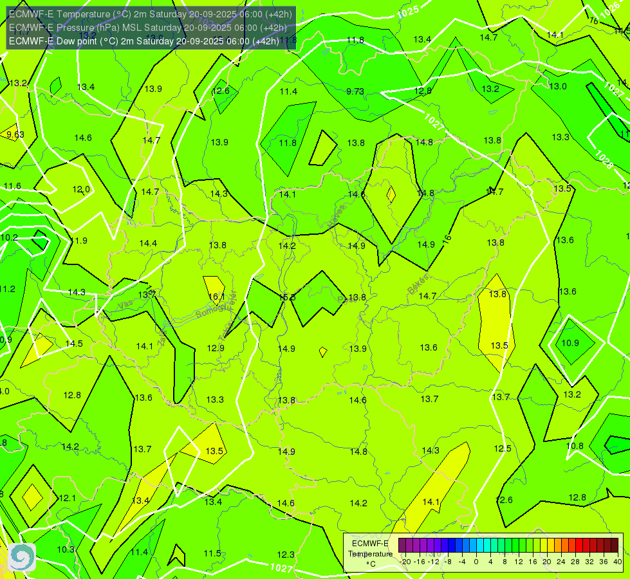
Task: Click the 12.3 temperature value
Action: coord(286,555)
